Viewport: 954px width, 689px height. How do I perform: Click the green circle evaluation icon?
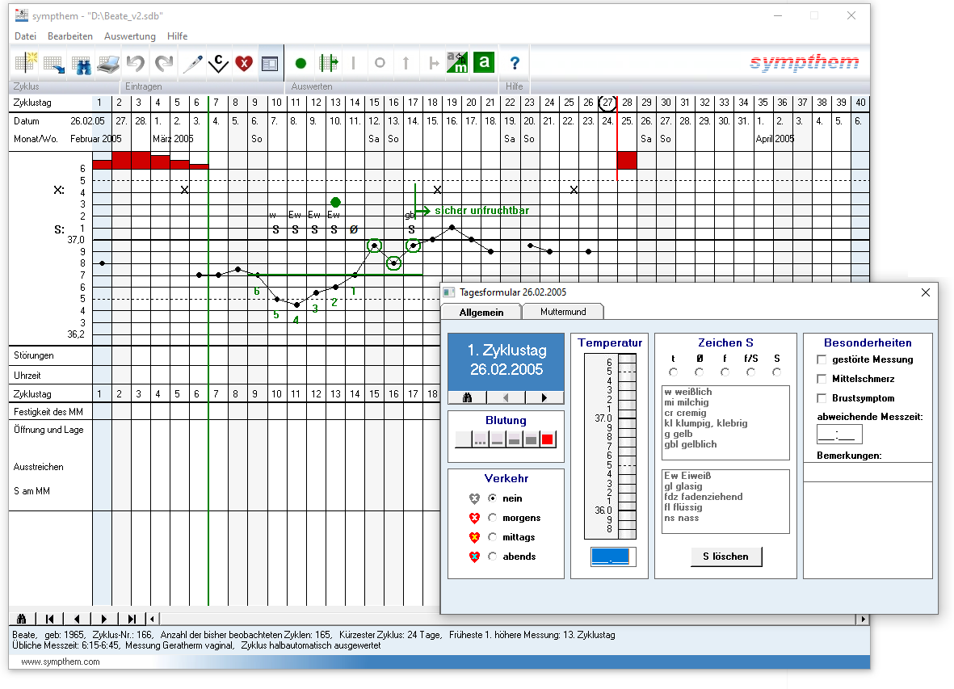coord(300,63)
